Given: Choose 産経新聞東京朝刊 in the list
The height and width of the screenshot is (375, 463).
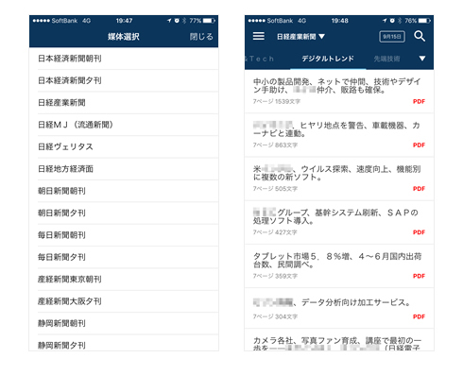Looking at the screenshot, I should pos(124,280).
